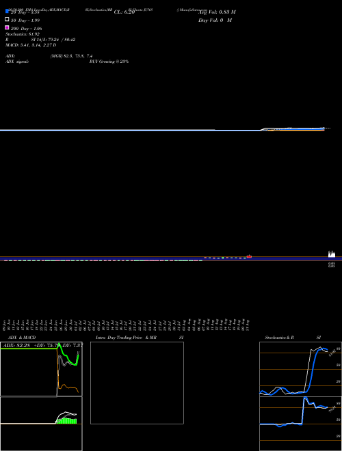Viewport: 342px width, 451px height.
Task: Click the white 50 Day legend box
Action: (x=7, y=20)
